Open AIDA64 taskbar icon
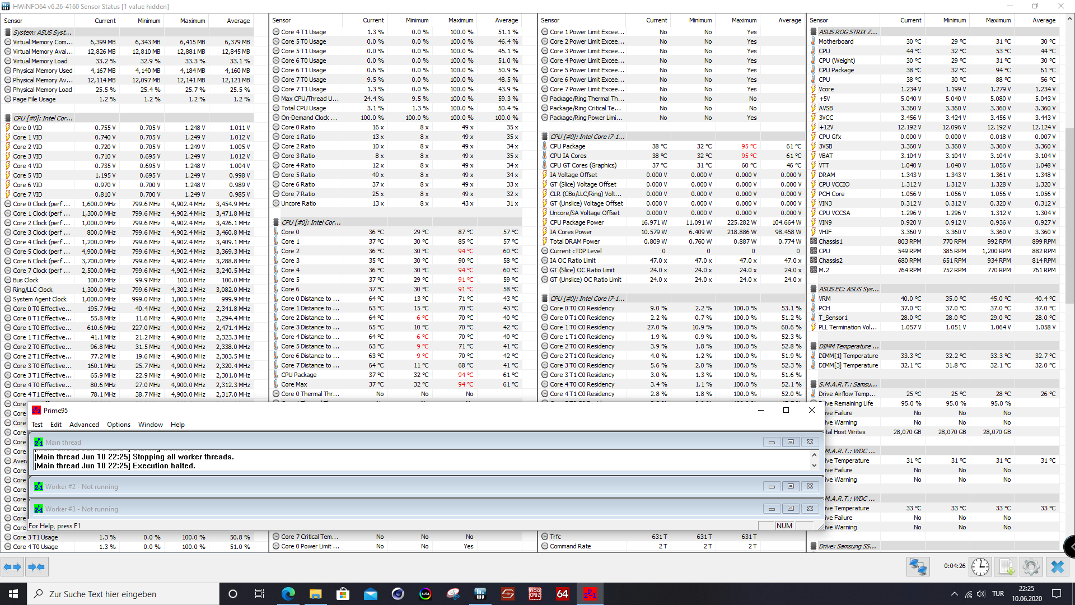The height and width of the screenshot is (605, 1075). (x=562, y=594)
